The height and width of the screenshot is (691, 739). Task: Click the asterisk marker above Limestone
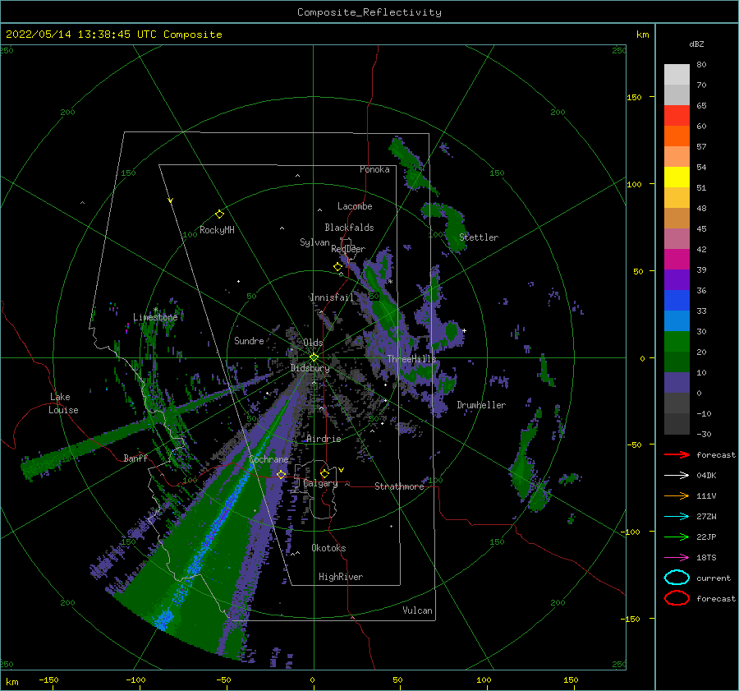(x=155, y=310)
